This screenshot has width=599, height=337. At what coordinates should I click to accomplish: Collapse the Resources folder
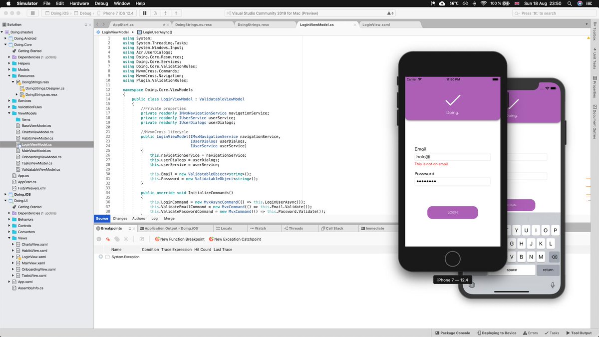(9, 76)
